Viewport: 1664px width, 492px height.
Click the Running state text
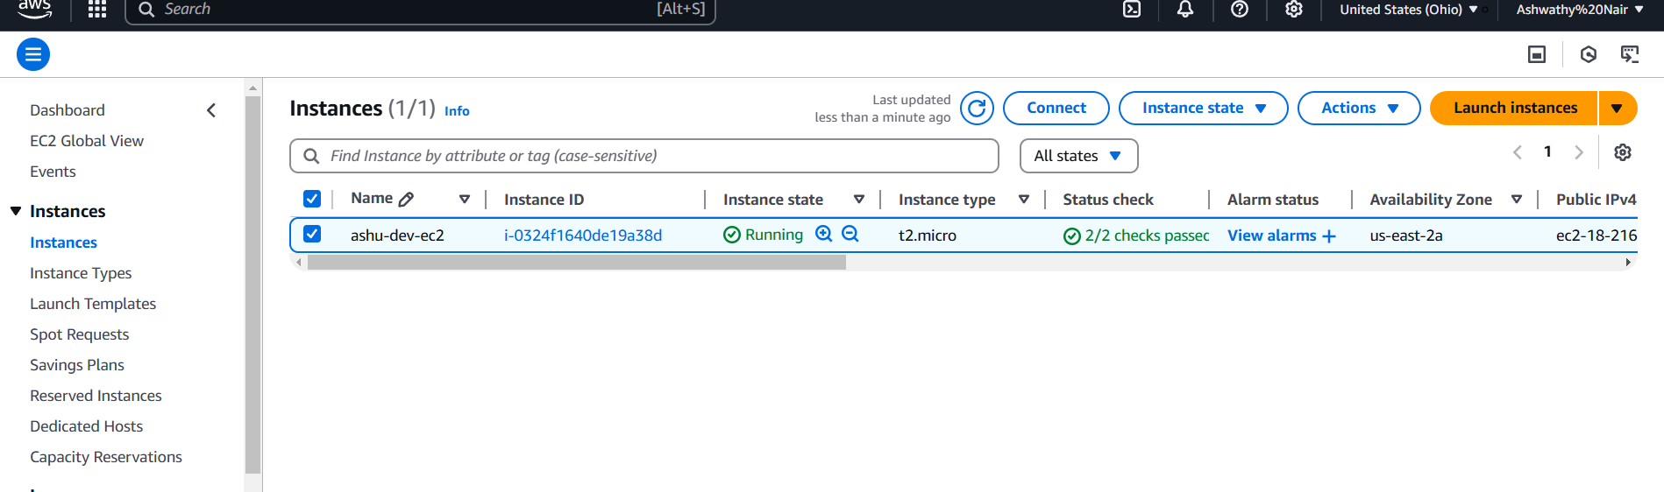pos(773,235)
